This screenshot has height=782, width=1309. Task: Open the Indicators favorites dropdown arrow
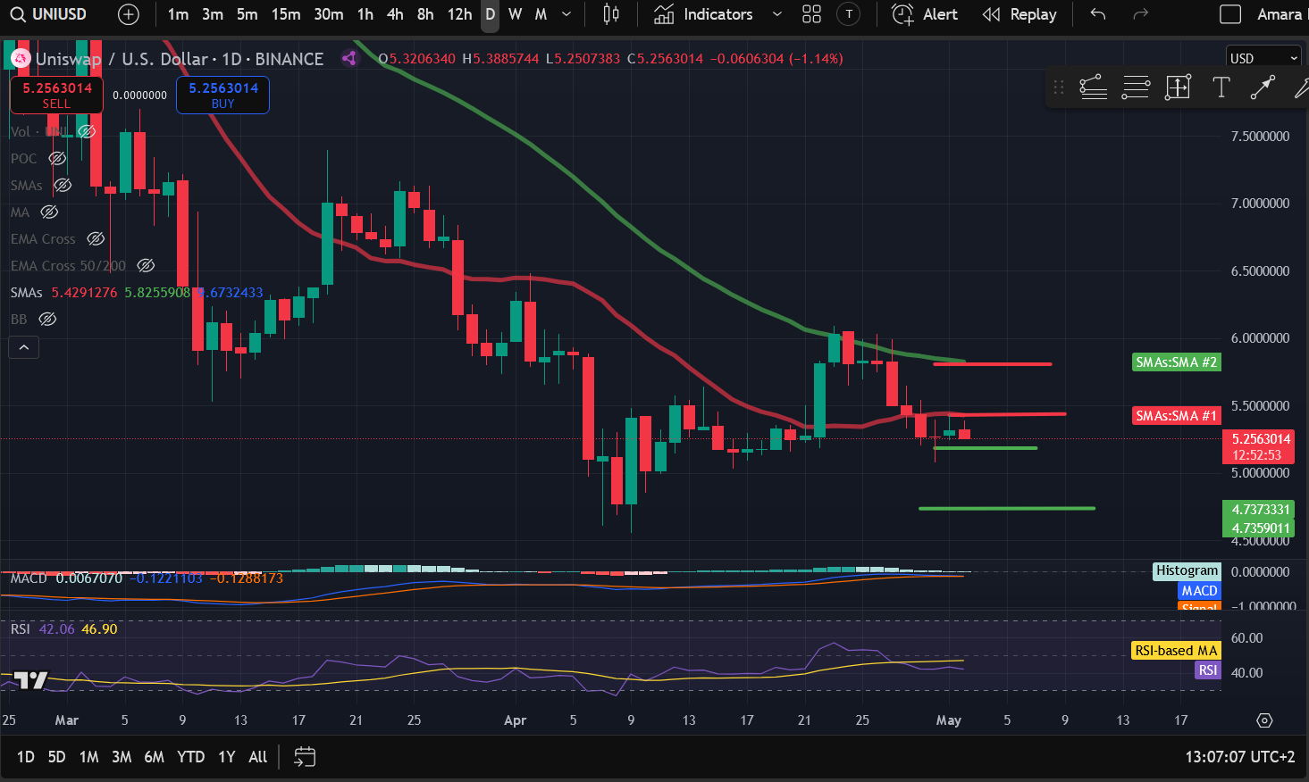pyautogui.click(x=776, y=14)
